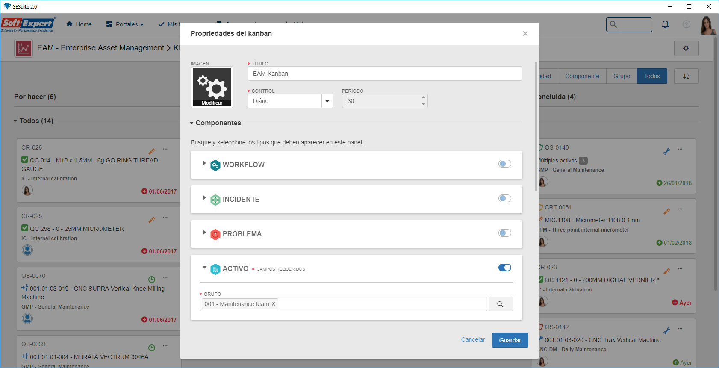Image resolution: width=719 pixels, height=368 pixels.
Task: Open the kanban settings gear button
Action: coord(686,48)
